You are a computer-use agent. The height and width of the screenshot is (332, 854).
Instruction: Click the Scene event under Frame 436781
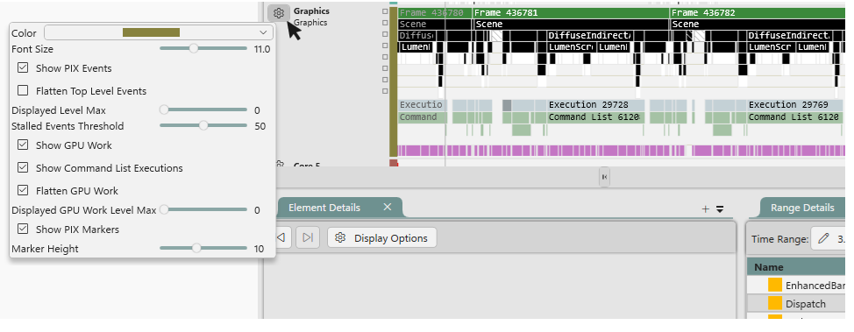point(571,24)
